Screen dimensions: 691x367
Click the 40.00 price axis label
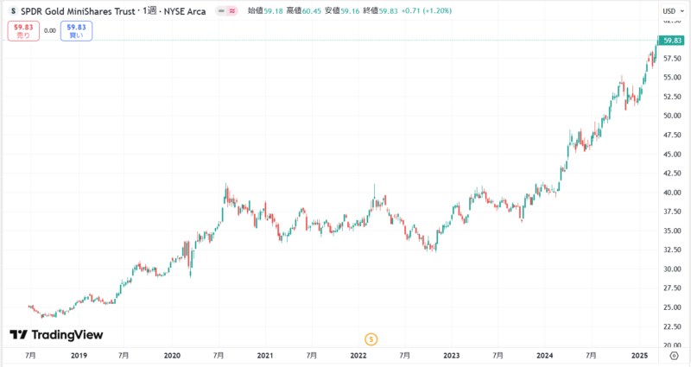pyautogui.click(x=672, y=193)
